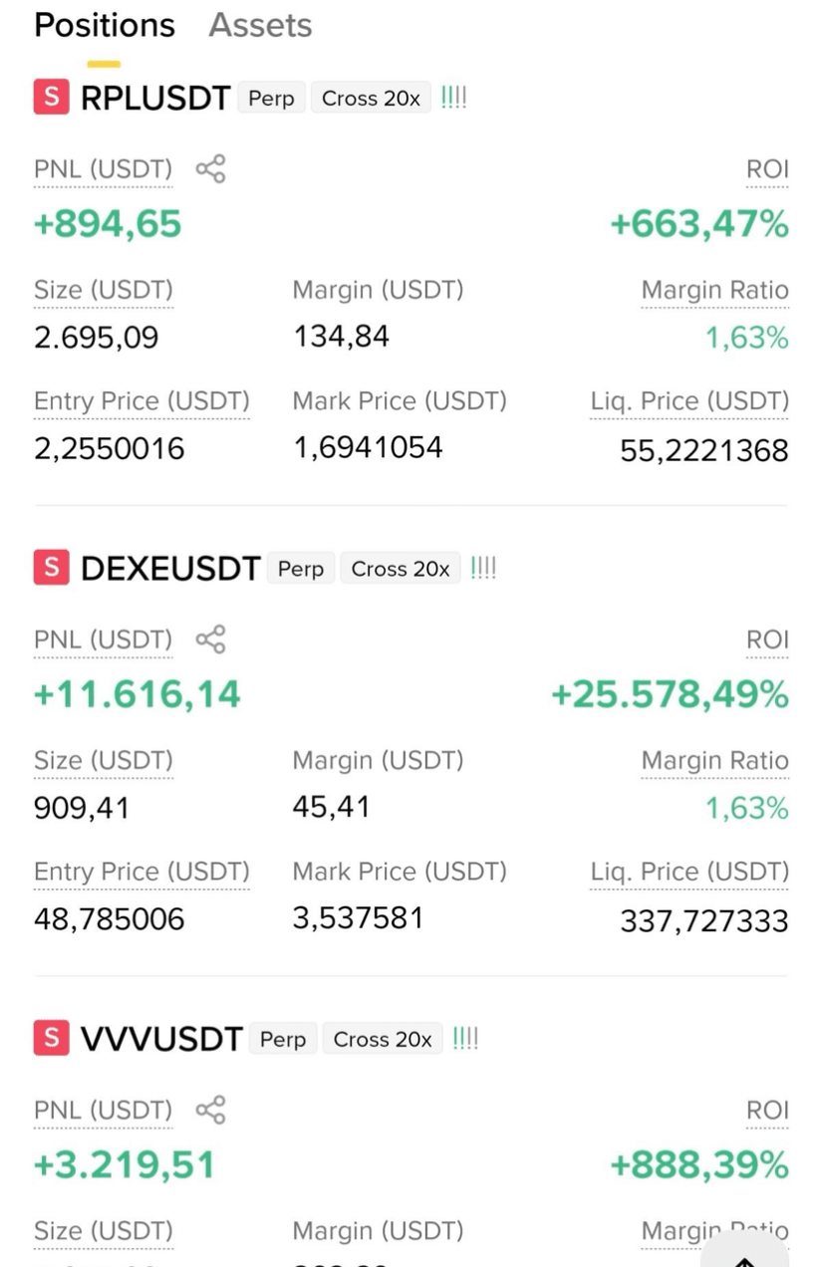Tap the red S badge of RPLUSDT
Screen dimensions: 820x1267
click(x=52, y=98)
